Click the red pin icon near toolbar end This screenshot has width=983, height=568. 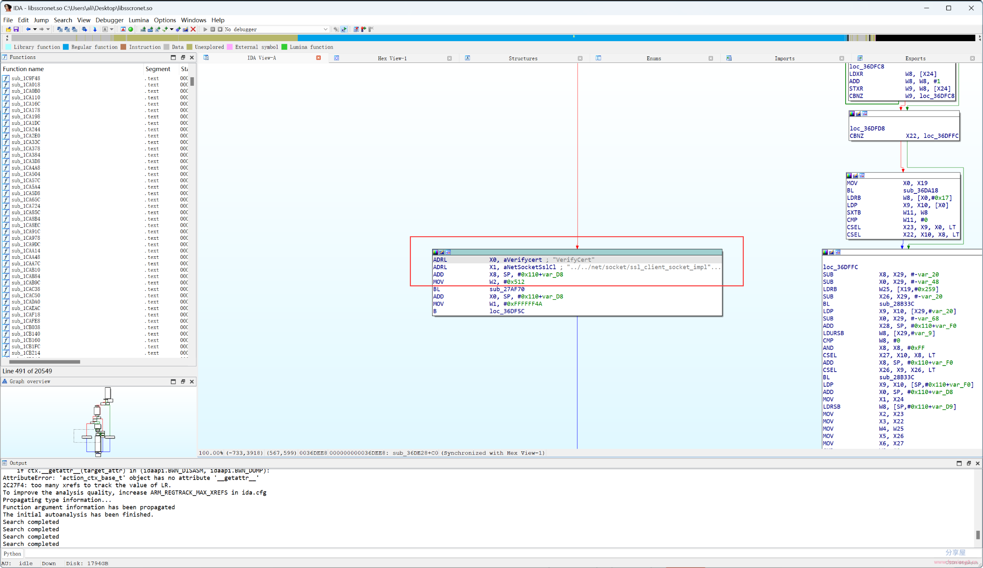[363, 29]
